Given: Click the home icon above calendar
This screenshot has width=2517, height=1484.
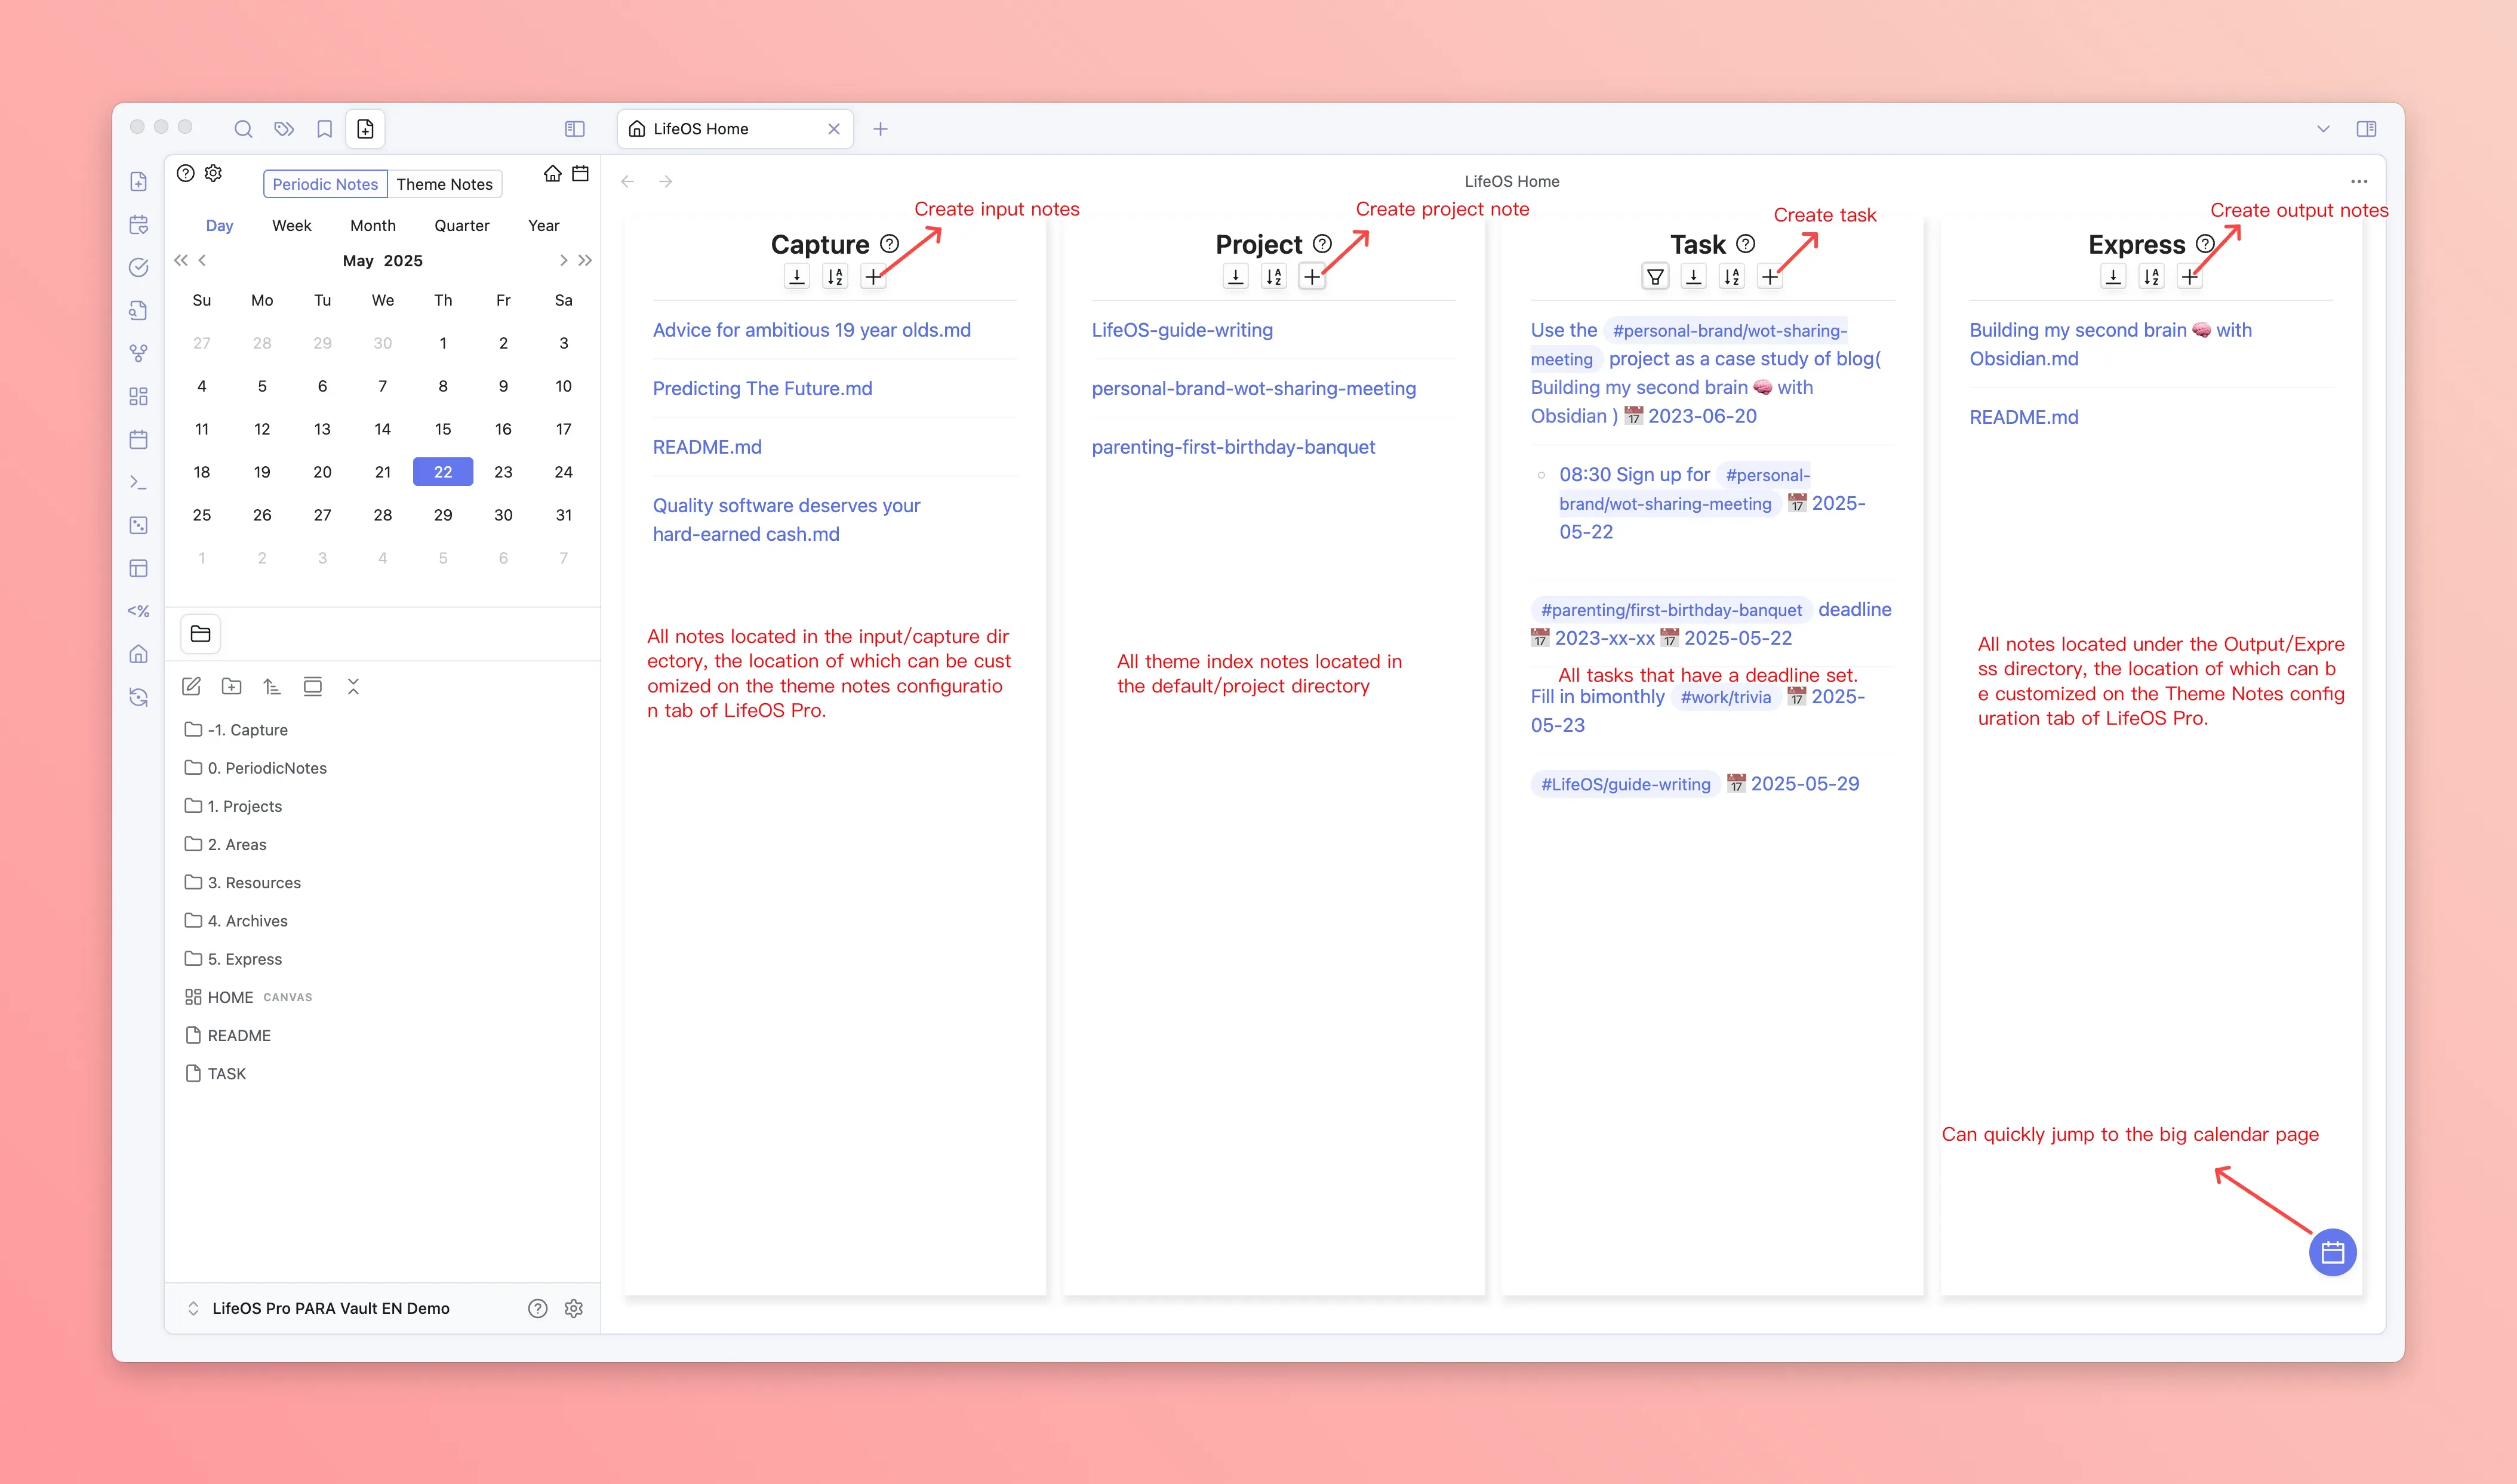Looking at the screenshot, I should point(552,174).
